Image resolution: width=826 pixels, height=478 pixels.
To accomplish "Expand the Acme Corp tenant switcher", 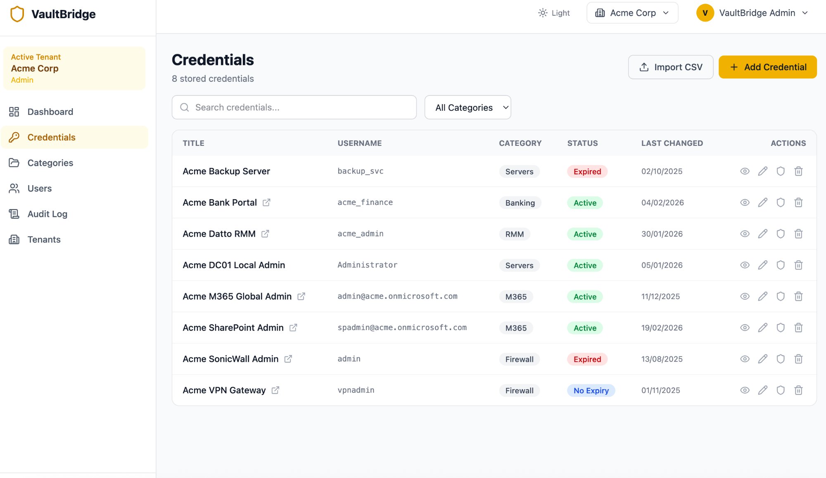I will 632,13.
